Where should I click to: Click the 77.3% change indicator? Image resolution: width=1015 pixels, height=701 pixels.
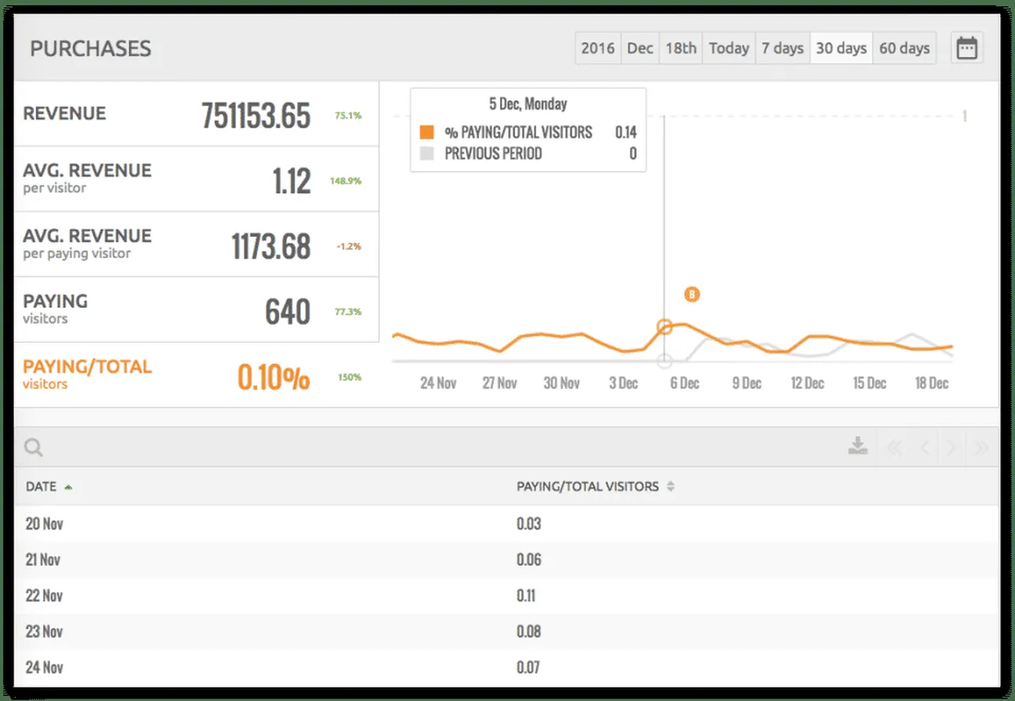click(348, 312)
